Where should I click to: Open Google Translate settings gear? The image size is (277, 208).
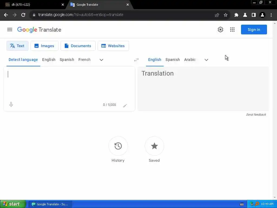point(220,30)
